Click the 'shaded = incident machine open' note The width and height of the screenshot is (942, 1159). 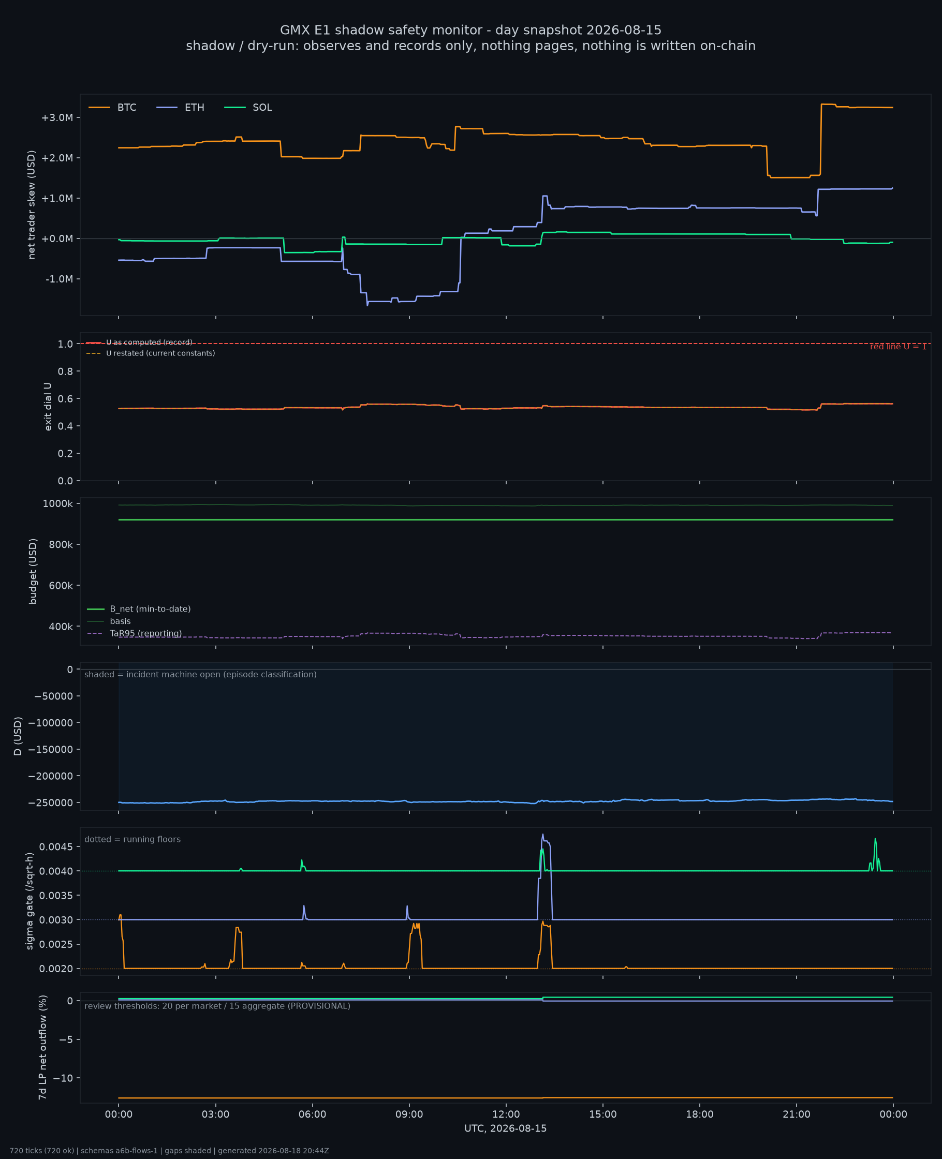pyautogui.click(x=201, y=674)
